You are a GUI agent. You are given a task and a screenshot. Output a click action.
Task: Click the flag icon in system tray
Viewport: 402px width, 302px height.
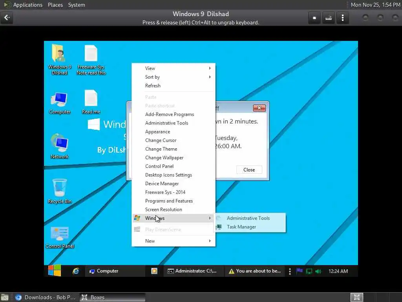point(300,271)
